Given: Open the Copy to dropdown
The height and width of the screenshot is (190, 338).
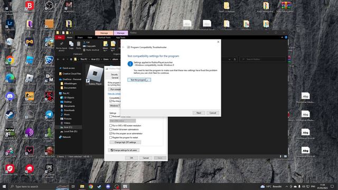Looking at the screenshot, I should 112,46.
